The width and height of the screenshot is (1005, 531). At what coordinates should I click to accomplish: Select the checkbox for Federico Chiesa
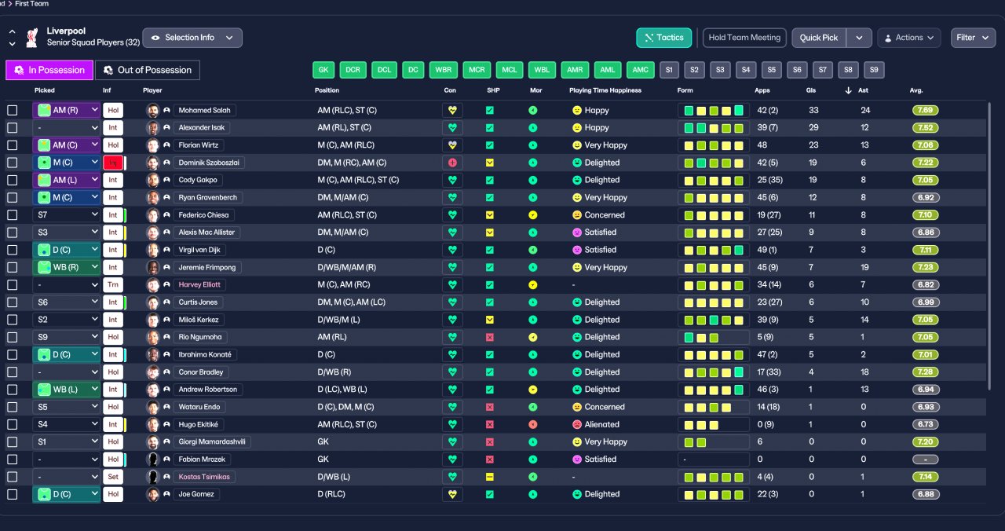point(12,215)
